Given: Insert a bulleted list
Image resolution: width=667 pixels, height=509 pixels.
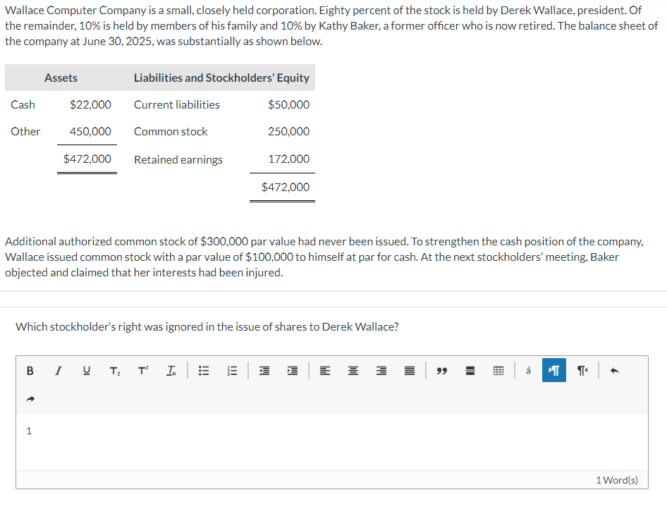Looking at the screenshot, I should 204,370.
